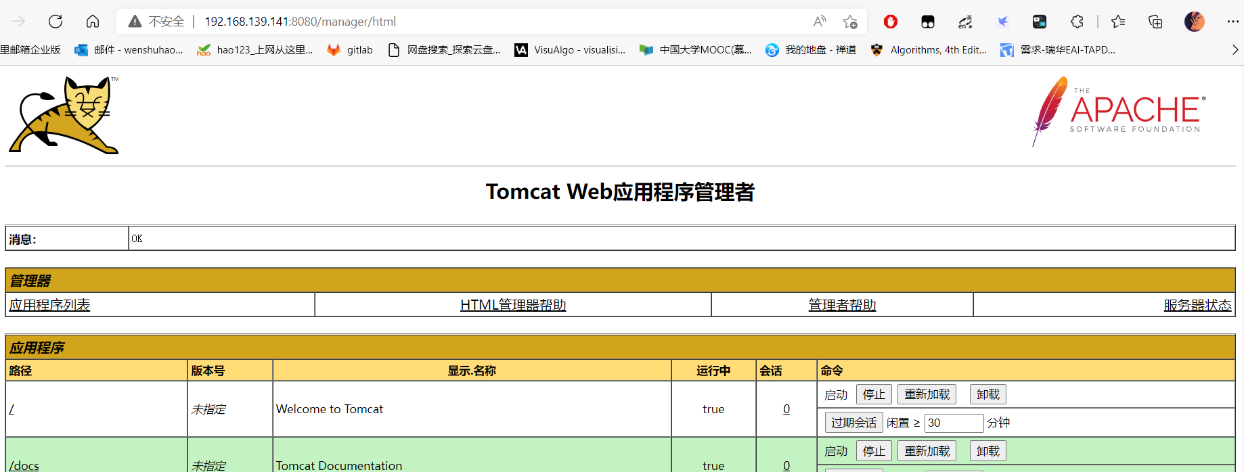Open the 中国大学MOOC bookmark
Viewport: 1244px width, 472px height.
tap(696, 50)
